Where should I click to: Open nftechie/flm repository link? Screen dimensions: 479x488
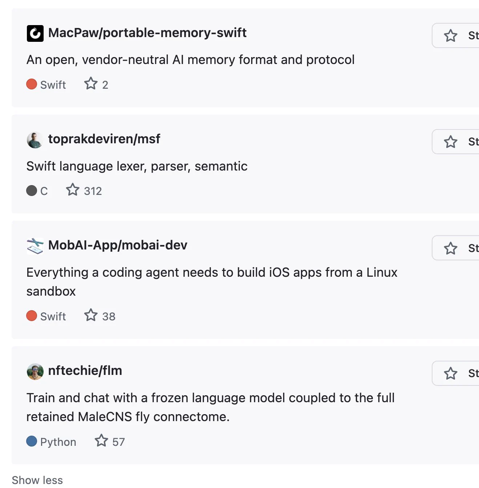click(85, 371)
